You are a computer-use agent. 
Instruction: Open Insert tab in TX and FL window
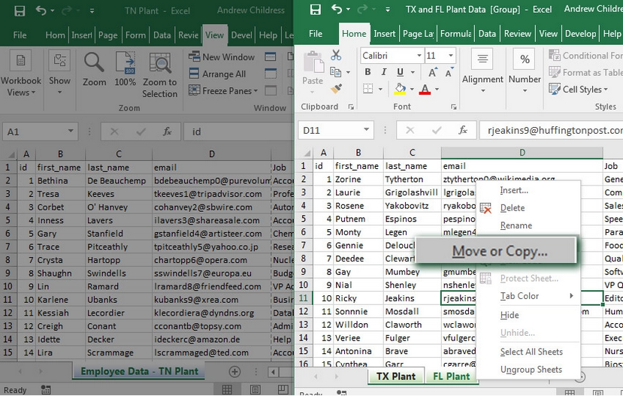(384, 34)
